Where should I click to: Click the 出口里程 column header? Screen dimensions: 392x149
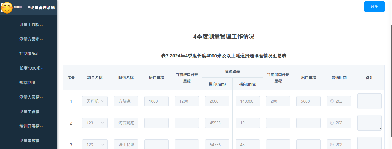tap(309, 78)
